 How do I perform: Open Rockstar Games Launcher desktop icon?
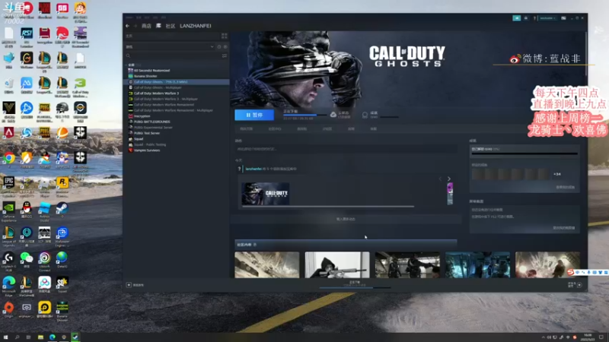62,184
